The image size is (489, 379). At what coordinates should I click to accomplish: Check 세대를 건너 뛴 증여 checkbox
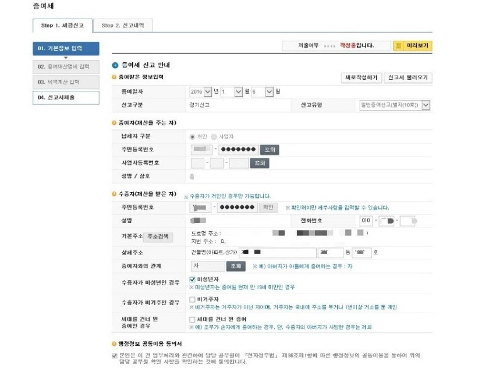192,320
